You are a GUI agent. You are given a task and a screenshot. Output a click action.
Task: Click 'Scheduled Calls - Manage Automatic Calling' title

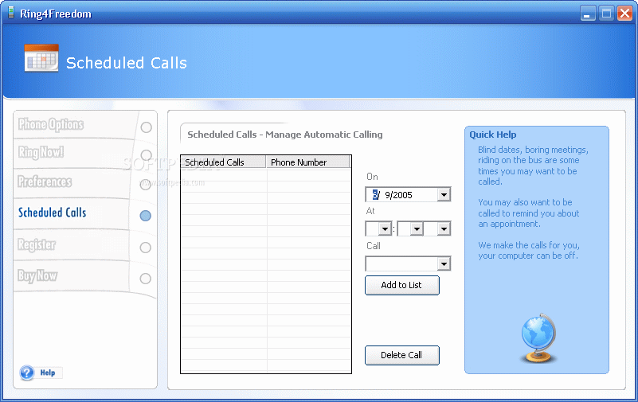click(285, 135)
